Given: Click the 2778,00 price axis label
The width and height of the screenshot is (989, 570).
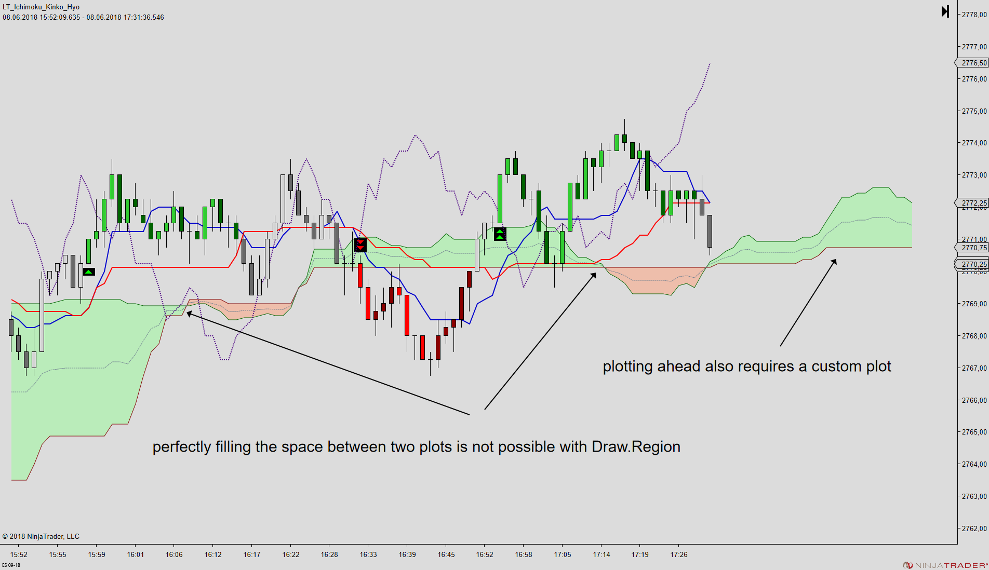Looking at the screenshot, I should 974,15.
